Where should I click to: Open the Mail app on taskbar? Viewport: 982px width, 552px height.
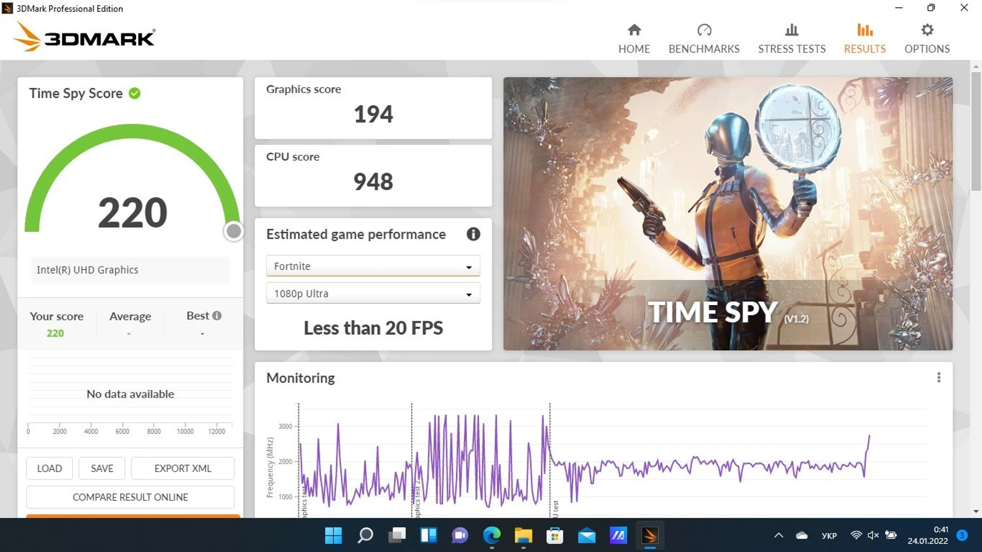587,535
